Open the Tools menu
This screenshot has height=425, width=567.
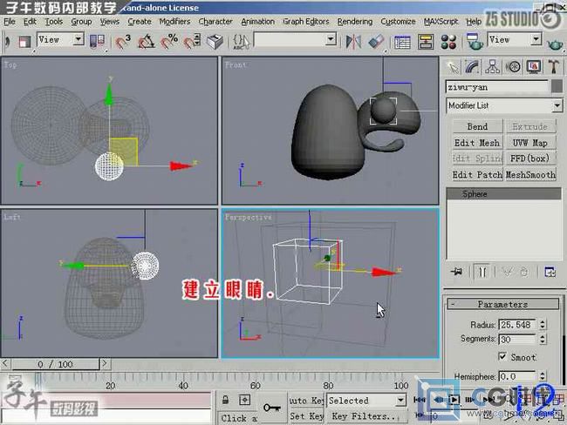point(53,22)
